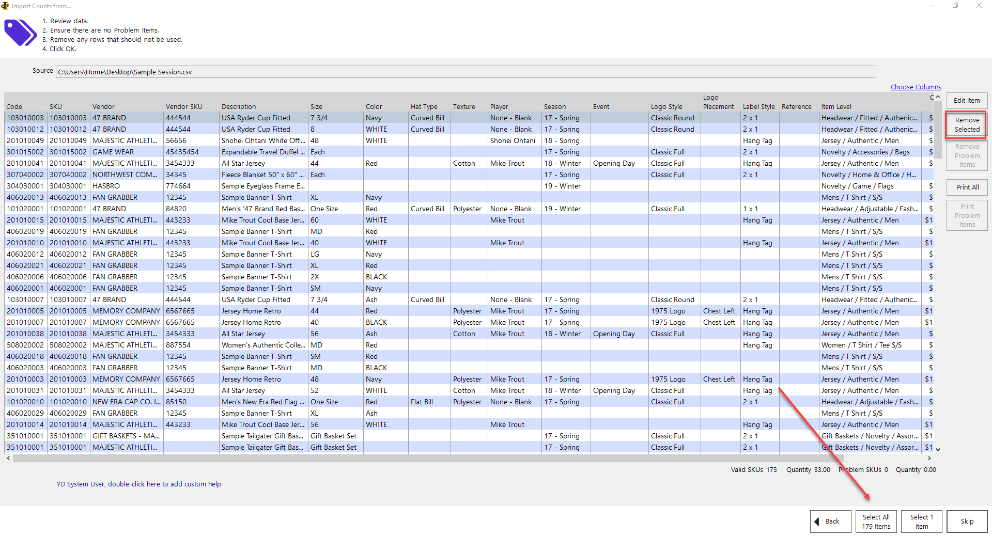The image size is (992, 537).
Task: Click the custom help text link
Action: (138, 484)
